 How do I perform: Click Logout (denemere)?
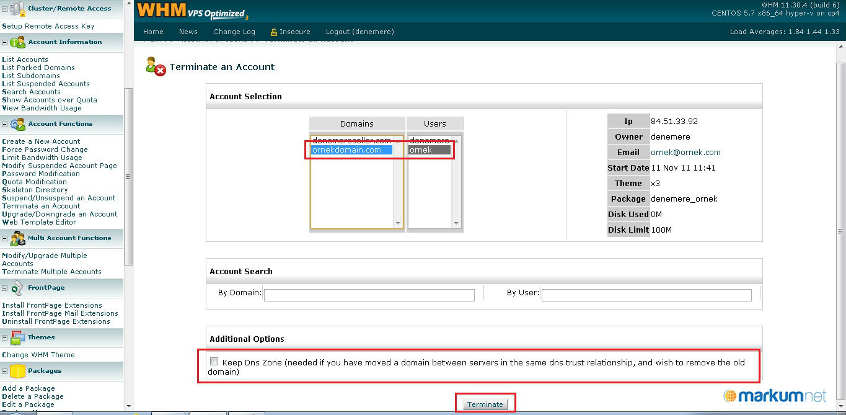[360, 32]
